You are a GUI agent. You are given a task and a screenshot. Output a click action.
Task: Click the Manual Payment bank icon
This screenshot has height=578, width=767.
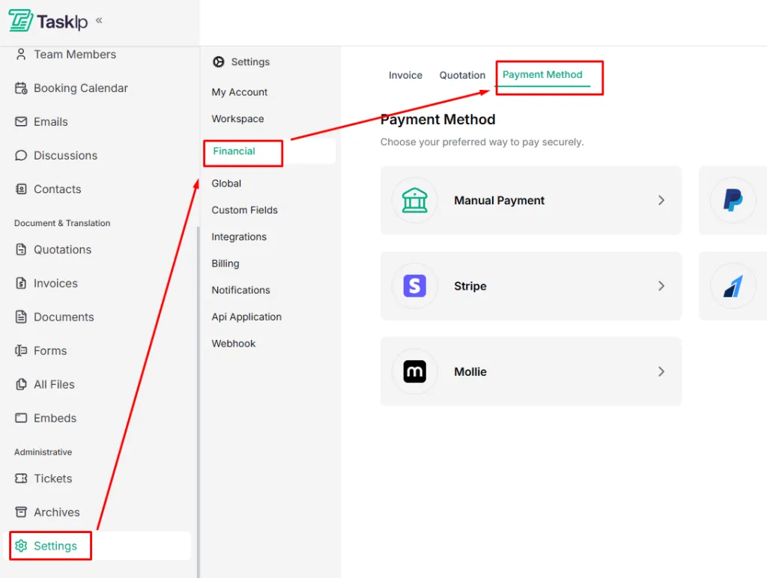click(414, 201)
